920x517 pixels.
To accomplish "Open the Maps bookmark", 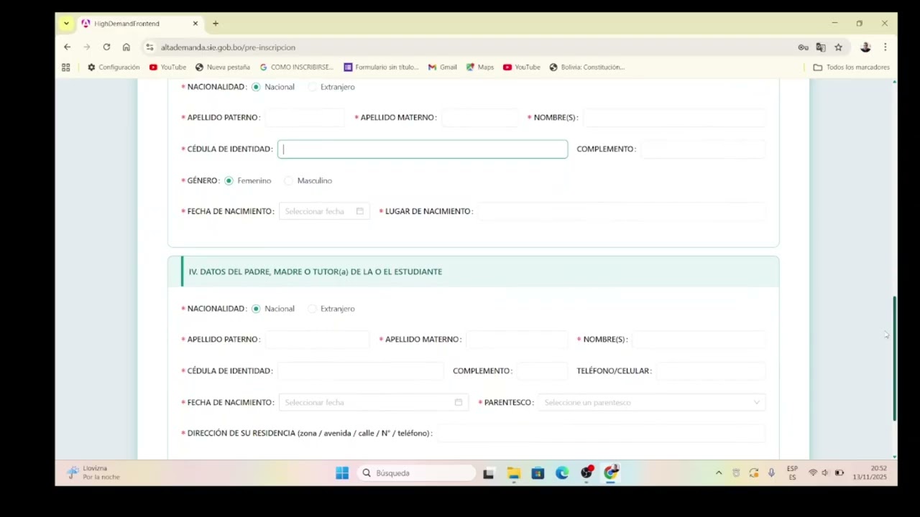I will tap(479, 67).
